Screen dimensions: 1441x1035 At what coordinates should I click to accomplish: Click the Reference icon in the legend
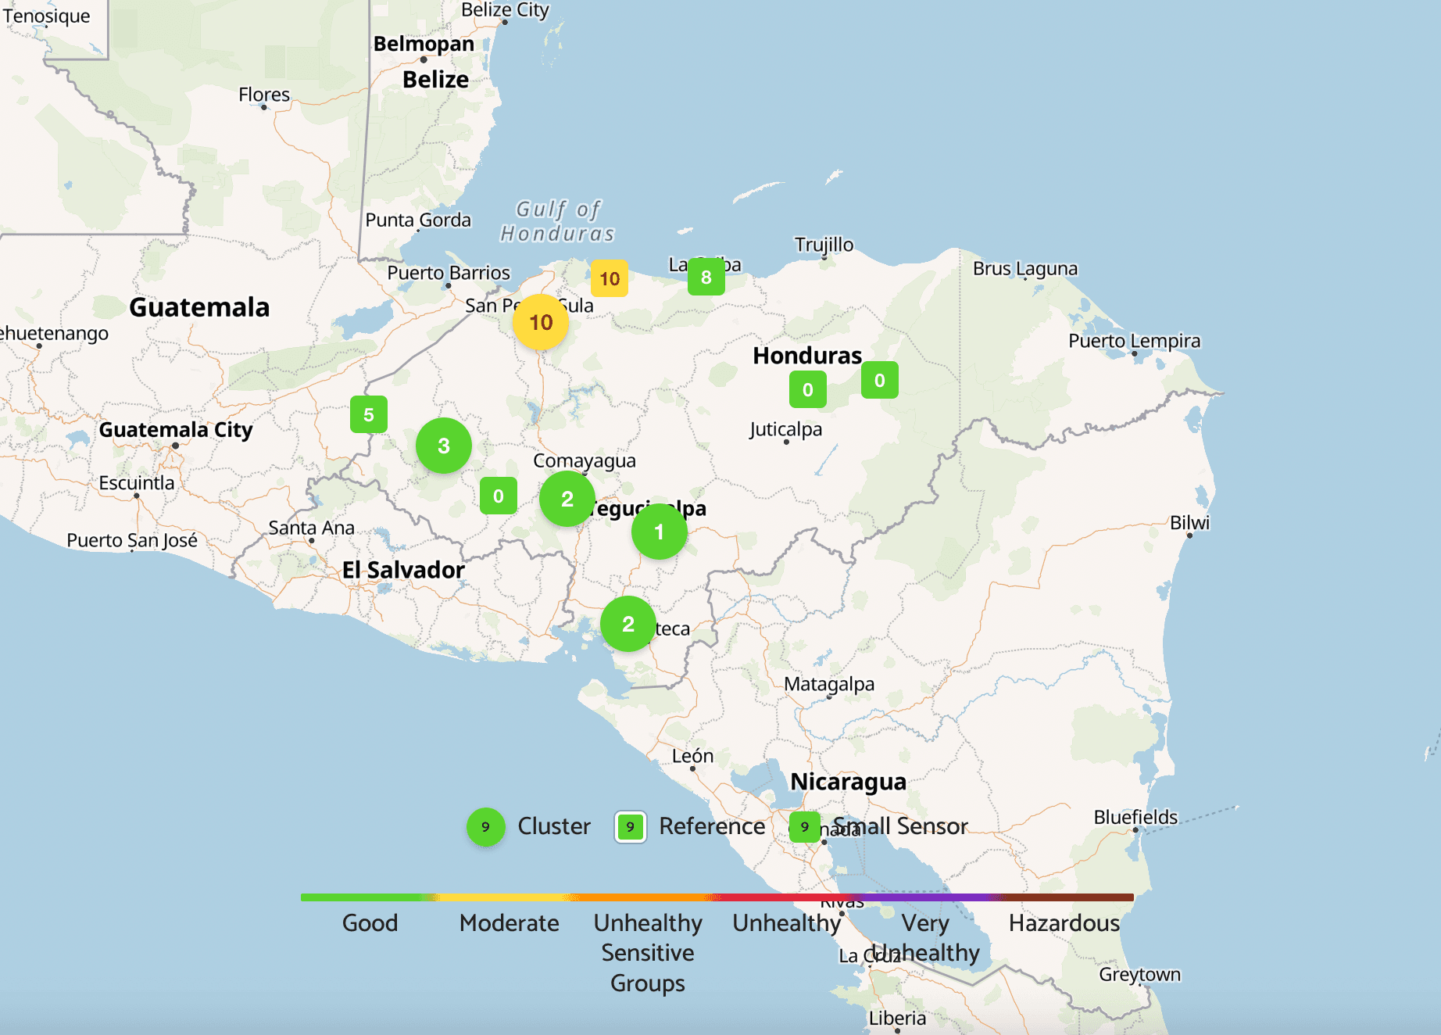click(x=630, y=826)
